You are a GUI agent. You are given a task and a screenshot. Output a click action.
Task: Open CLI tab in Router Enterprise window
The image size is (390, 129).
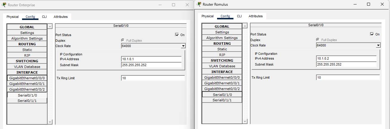click(x=44, y=17)
